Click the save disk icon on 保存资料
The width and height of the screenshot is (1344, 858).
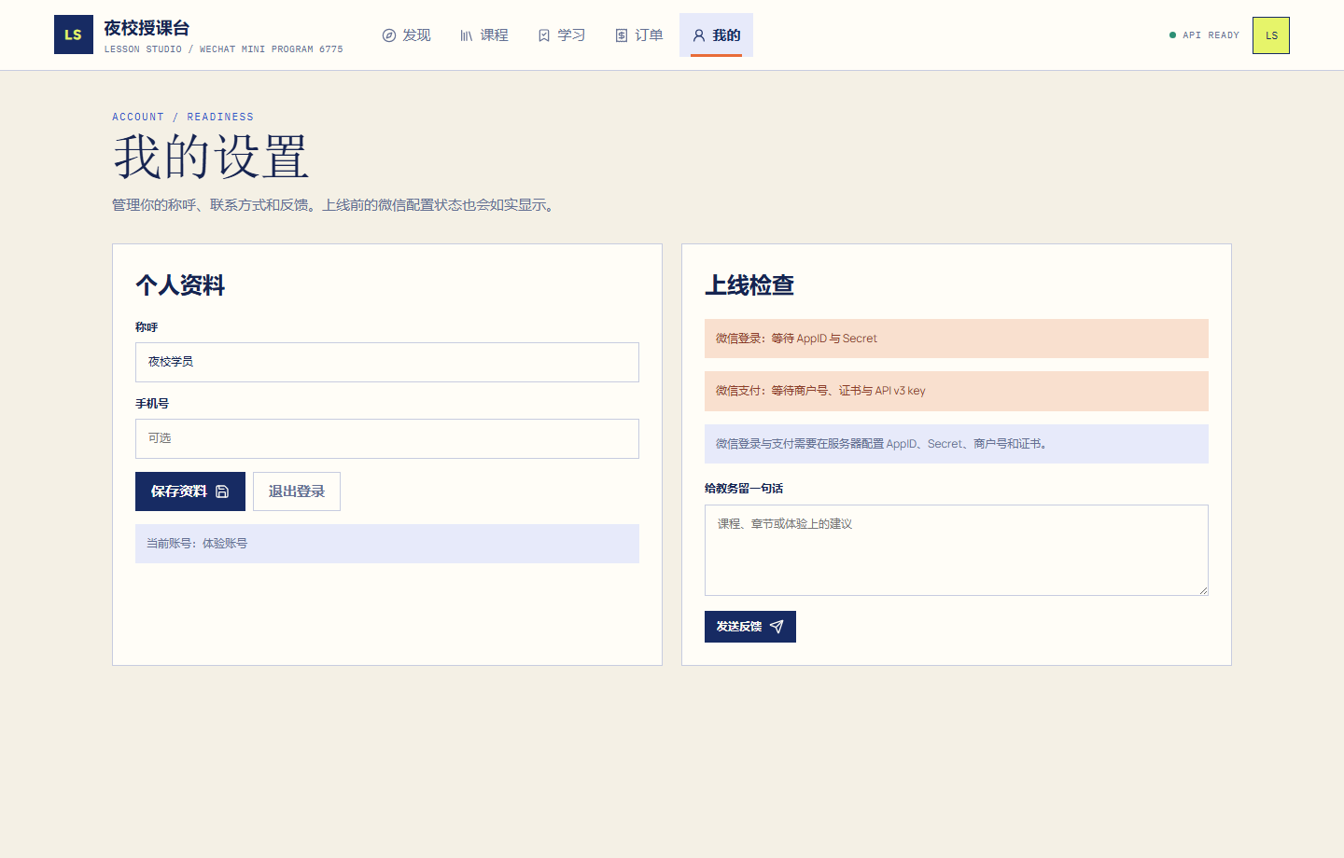click(x=222, y=491)
